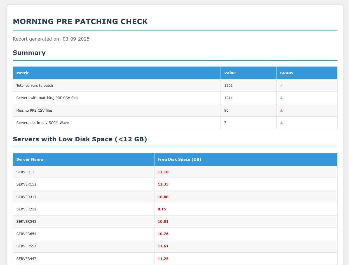Click warning icon in Missing PRE CSV row
Screen dimensions: 349x265
281,111
